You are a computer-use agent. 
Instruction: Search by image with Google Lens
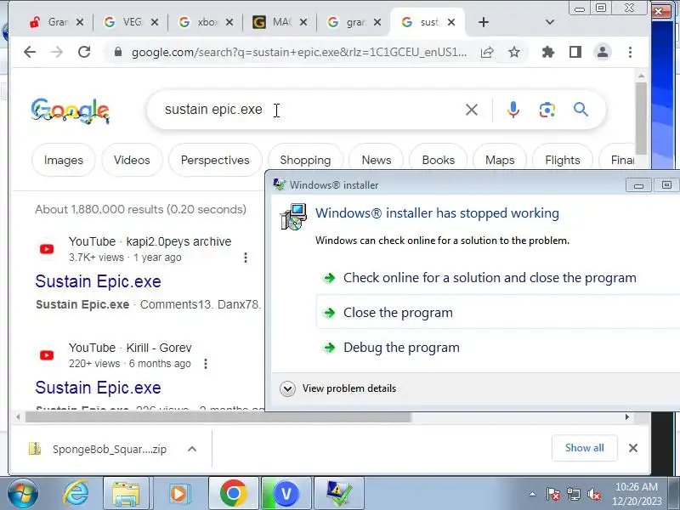[x=547, y=110]
